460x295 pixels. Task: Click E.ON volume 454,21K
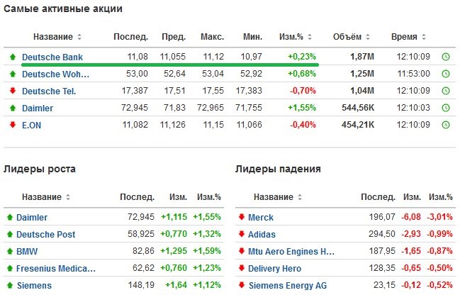pos(358,125)
